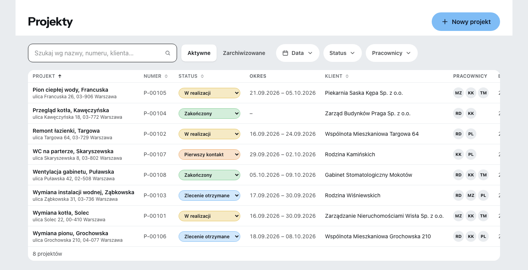
Task: Click client Wspólnota Mieszkaniowa Grochowska 210
Action: click(x=378, y=236)
